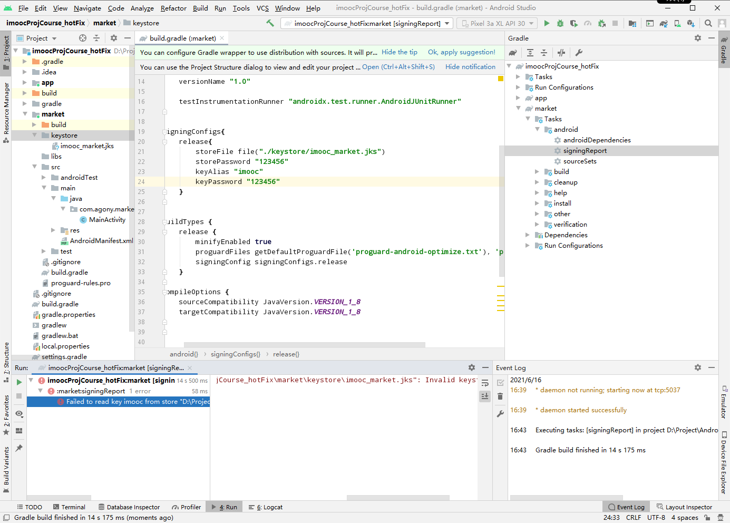Toggle Offline Mode in Gradle panel
730x523 pixels.
[561, 53]
